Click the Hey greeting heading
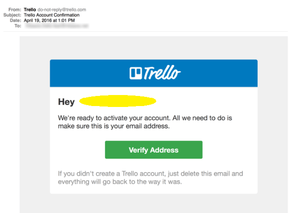 (x=66, y=102)
